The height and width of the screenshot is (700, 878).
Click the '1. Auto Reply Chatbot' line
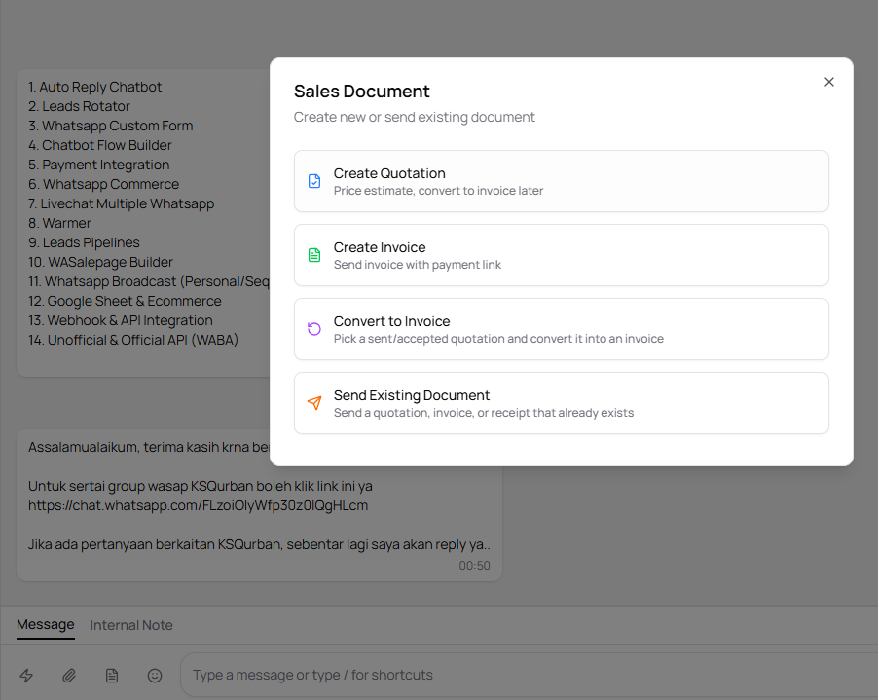click(94, 87)
